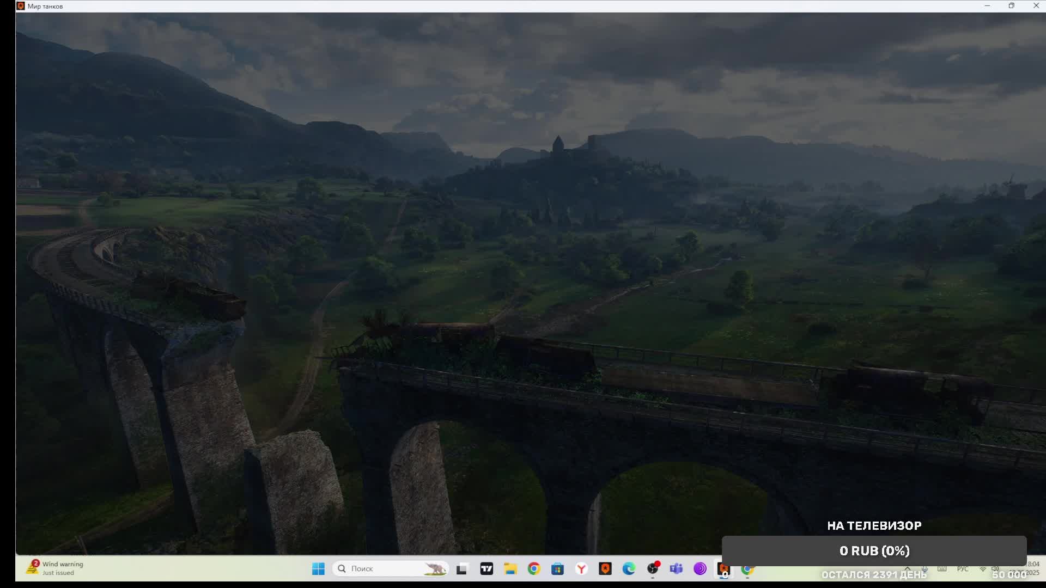
Task: Open Microsoft Store from the taskbar
Action: pyautogui.click(x=557, y=569)
